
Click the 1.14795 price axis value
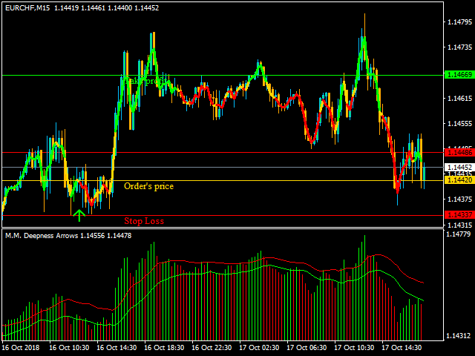pos(459,22)
